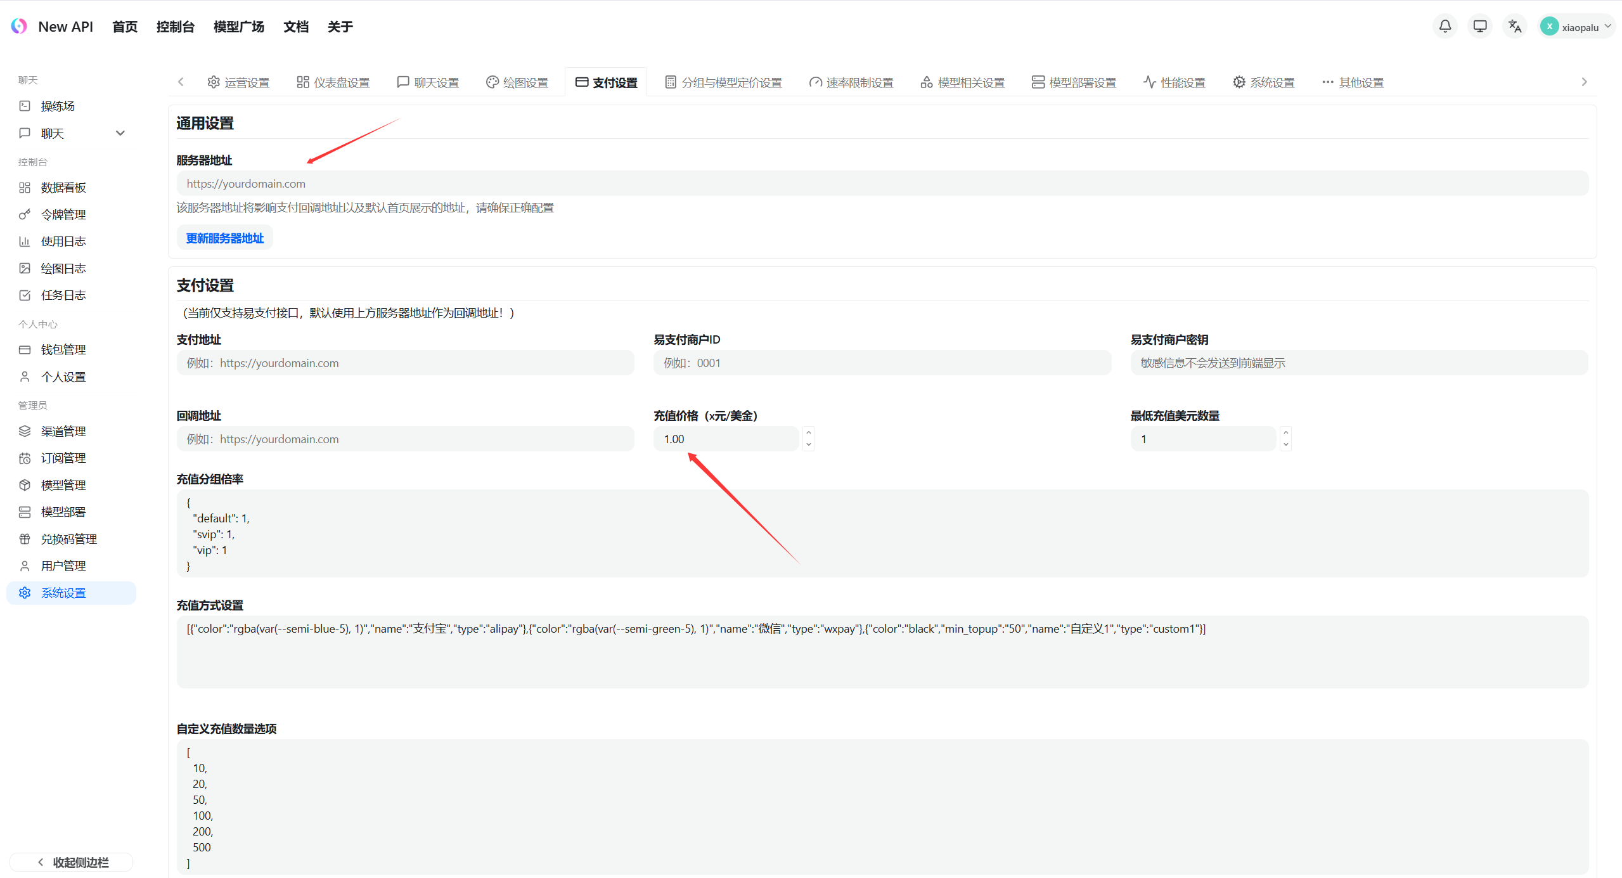Viewport: 1622px width, 878px height.
Task: Open 渠道管理 from the sidebar
Action: tap(63, 432)
